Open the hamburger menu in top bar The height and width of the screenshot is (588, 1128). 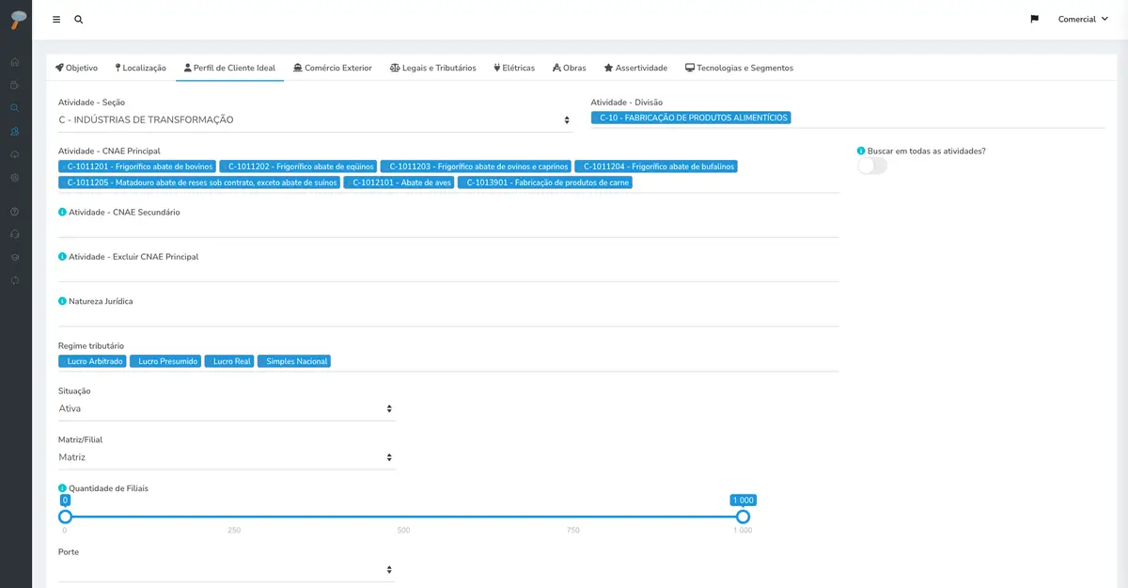click(56, 19)
